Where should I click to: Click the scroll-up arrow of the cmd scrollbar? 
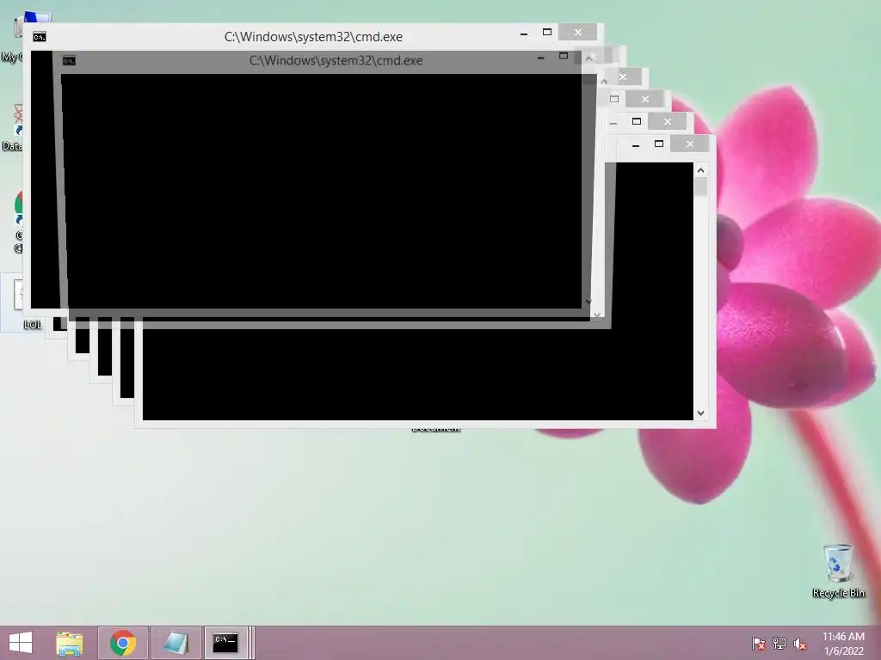click(x=700, y=171)
